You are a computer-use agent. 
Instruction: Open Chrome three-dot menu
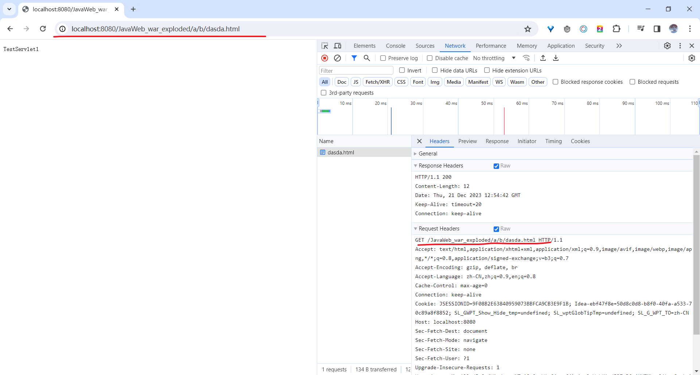(690, 29)
